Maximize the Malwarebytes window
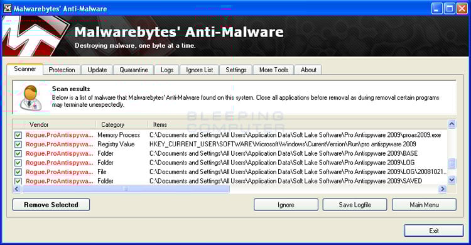The image size is (471, 245). pos(450,8)
